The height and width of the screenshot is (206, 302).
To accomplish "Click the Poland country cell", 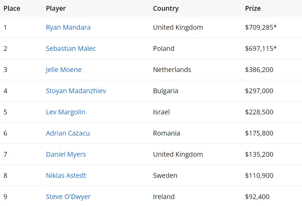I will point(163,49).
